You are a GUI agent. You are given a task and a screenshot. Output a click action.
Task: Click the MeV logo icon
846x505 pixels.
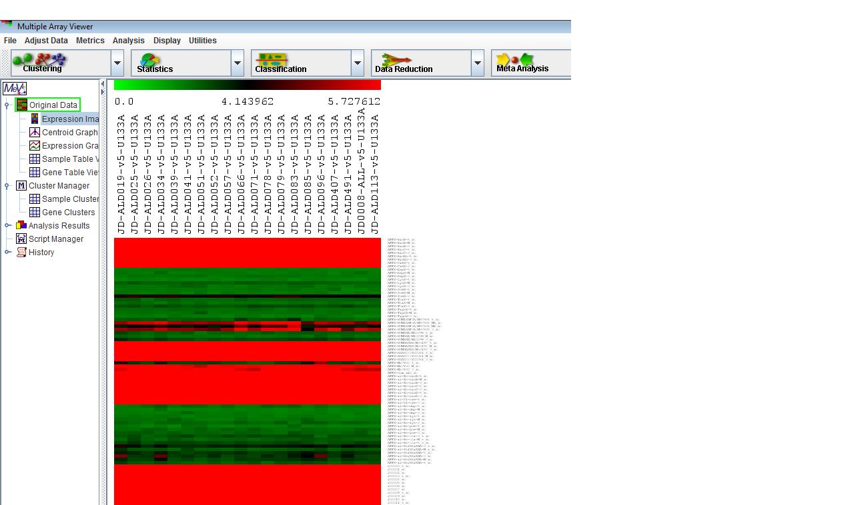pyautogui.click(x=14, y=88)
